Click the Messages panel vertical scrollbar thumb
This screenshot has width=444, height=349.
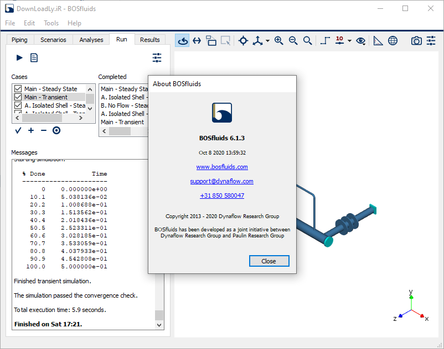[159, 315]
